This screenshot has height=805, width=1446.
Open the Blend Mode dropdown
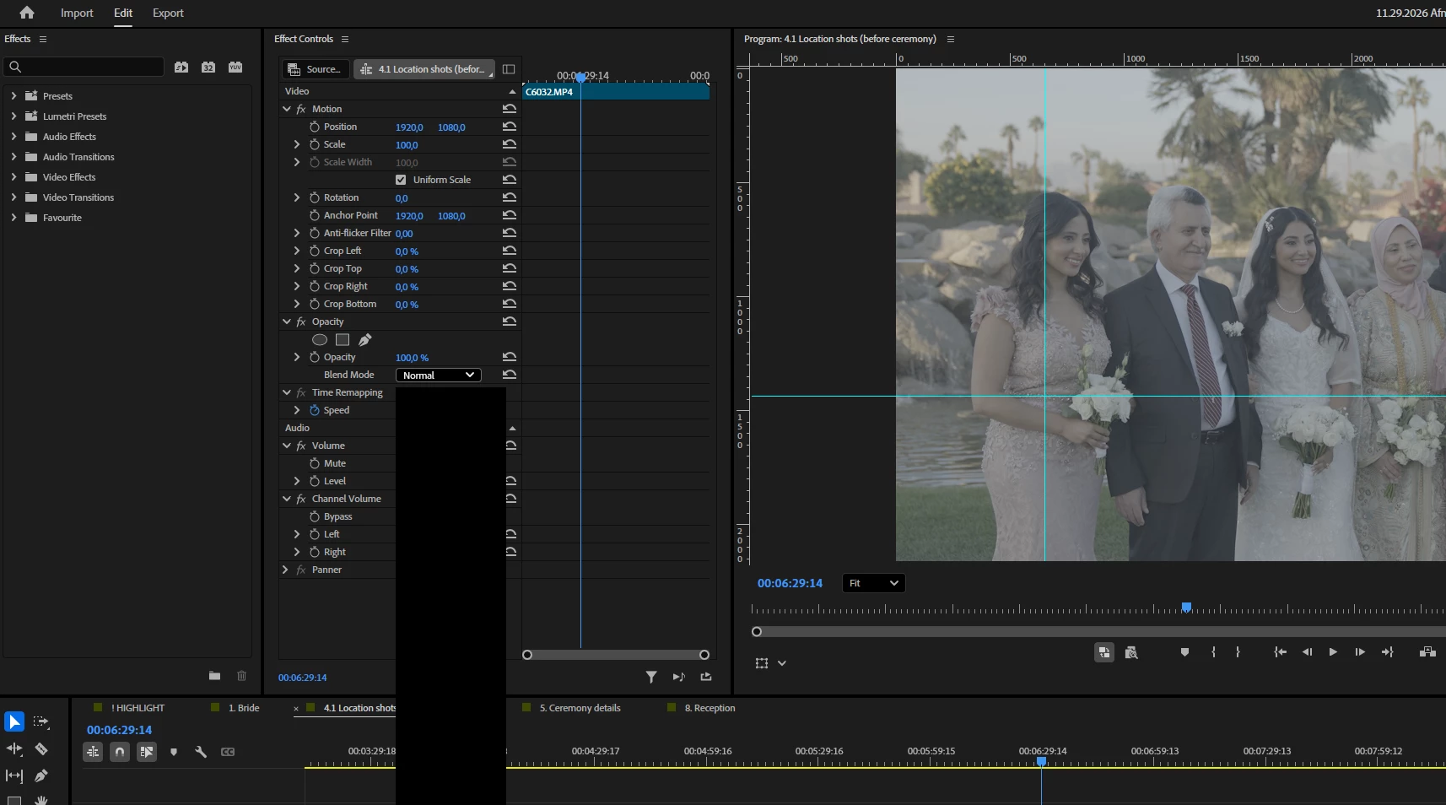(439, 375)
